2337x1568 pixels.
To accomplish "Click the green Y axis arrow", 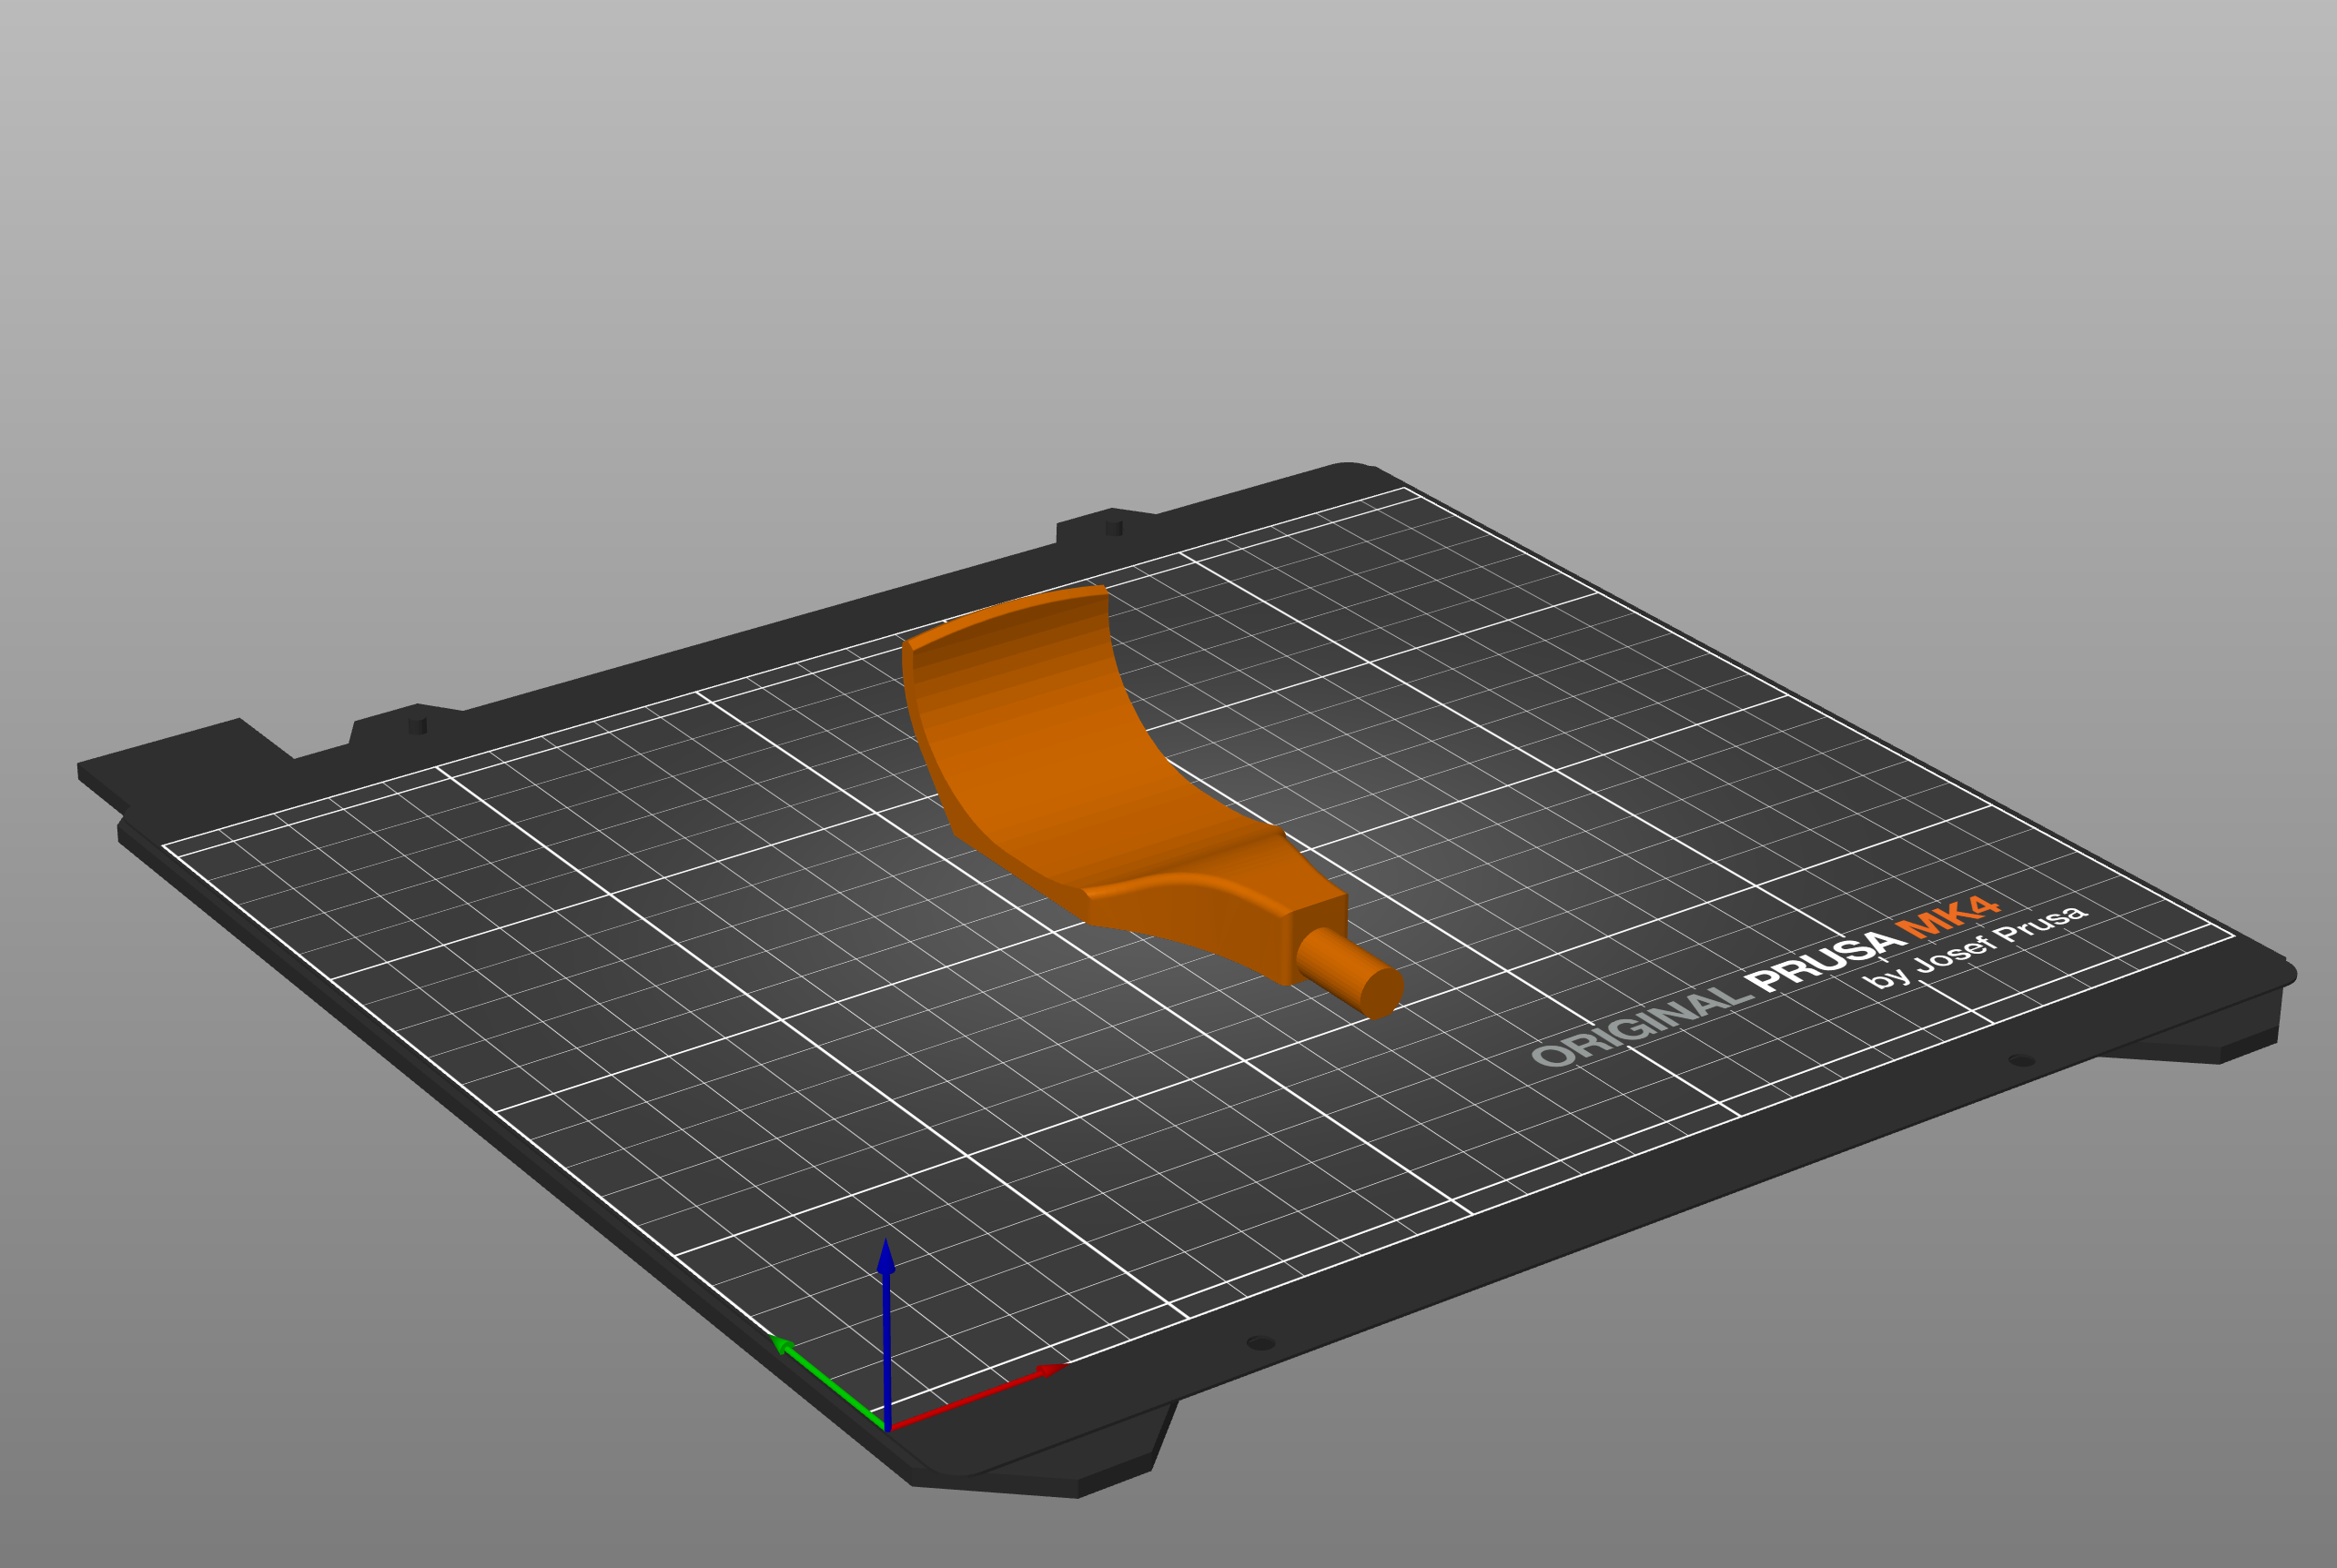I will [x=828, y=1383].
